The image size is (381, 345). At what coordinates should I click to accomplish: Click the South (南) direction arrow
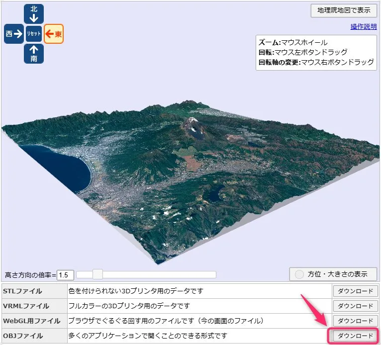[34, 54]
